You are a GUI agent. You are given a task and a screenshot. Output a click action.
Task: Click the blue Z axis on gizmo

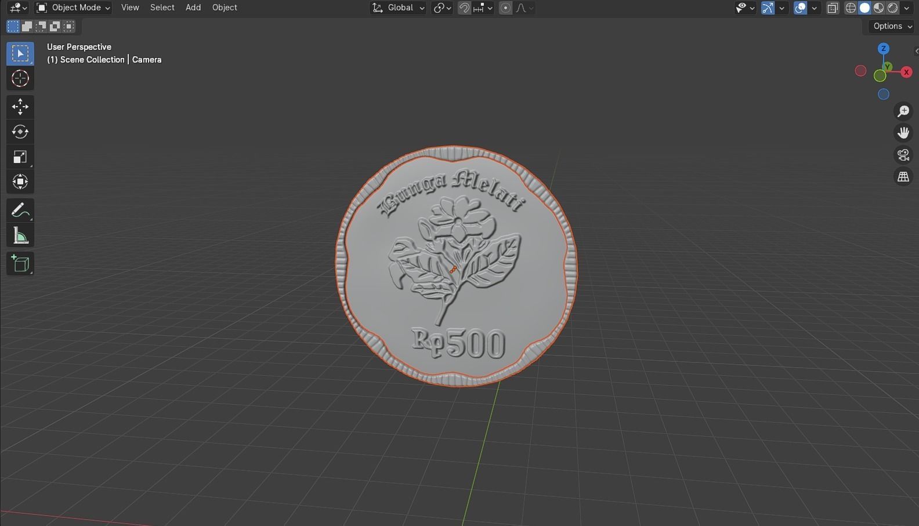coord(884,49)
